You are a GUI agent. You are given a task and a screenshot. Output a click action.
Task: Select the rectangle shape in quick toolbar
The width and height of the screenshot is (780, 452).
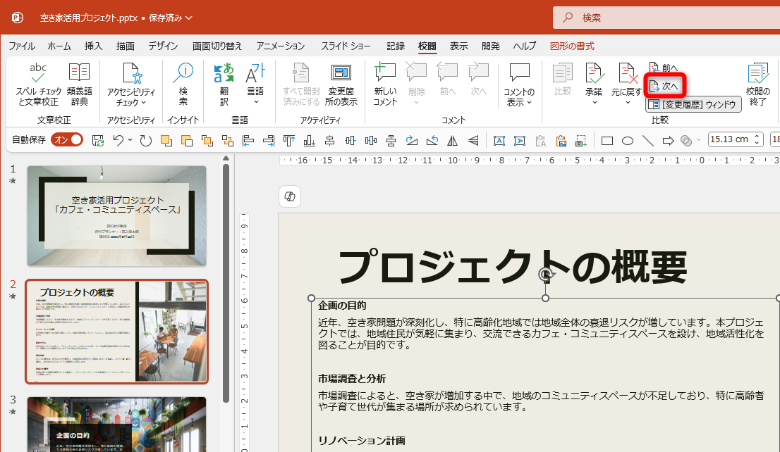[607, 140]
